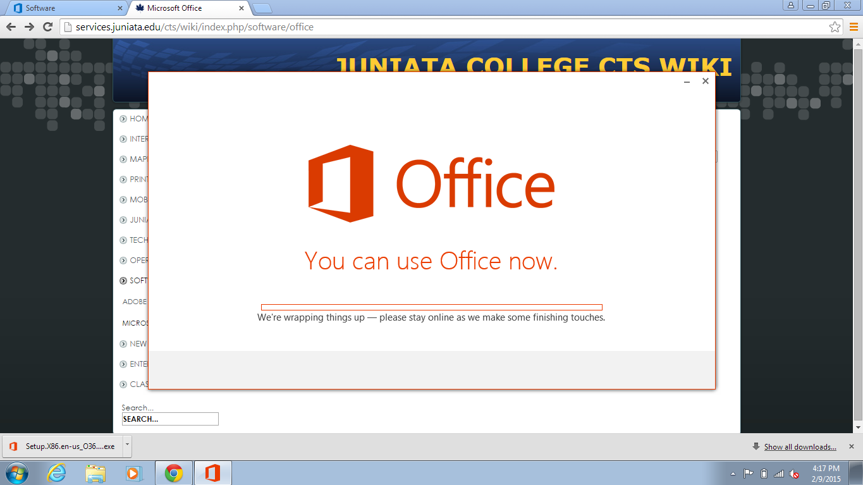The image size is (863, 485).
Task: Open the Chrome hamburger menu
Action: (853, 27)
